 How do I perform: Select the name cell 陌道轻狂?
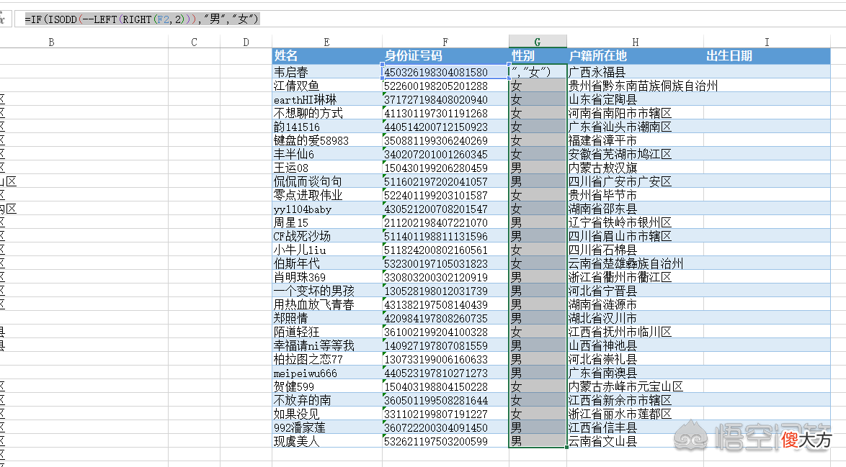327,332
